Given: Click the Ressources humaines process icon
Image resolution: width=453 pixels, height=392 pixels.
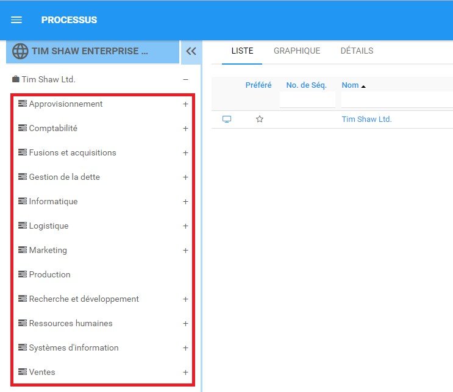Looking at the screenshot, I should [x=23, y=323].
